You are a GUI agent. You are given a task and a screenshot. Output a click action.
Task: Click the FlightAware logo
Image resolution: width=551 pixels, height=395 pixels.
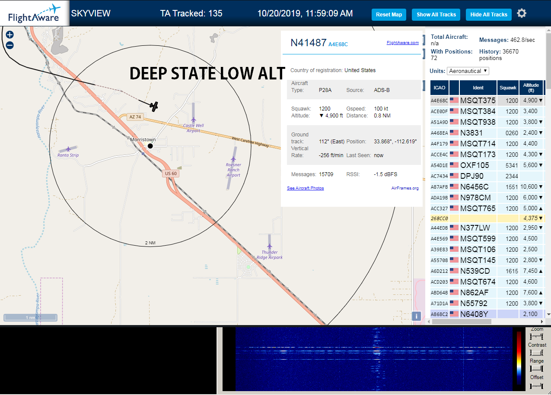tap(35, 13)
